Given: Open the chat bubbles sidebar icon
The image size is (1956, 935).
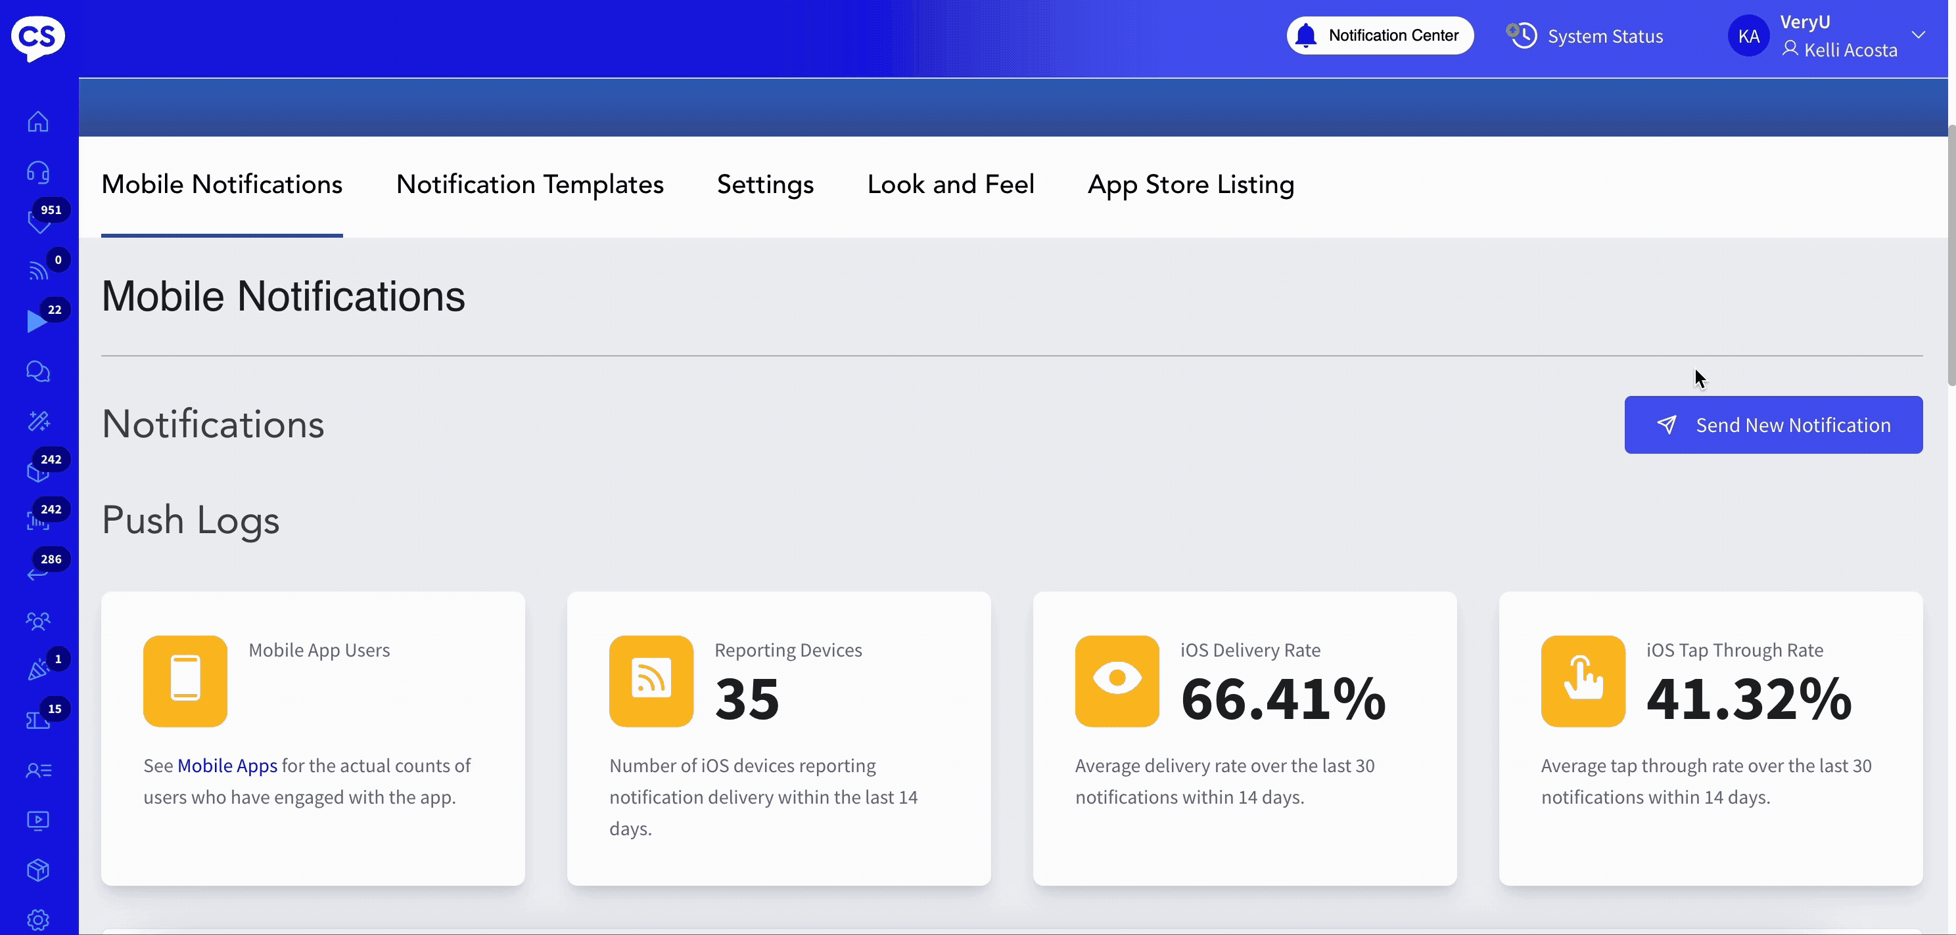Looking at the screenshot, I should click(38, 372).
